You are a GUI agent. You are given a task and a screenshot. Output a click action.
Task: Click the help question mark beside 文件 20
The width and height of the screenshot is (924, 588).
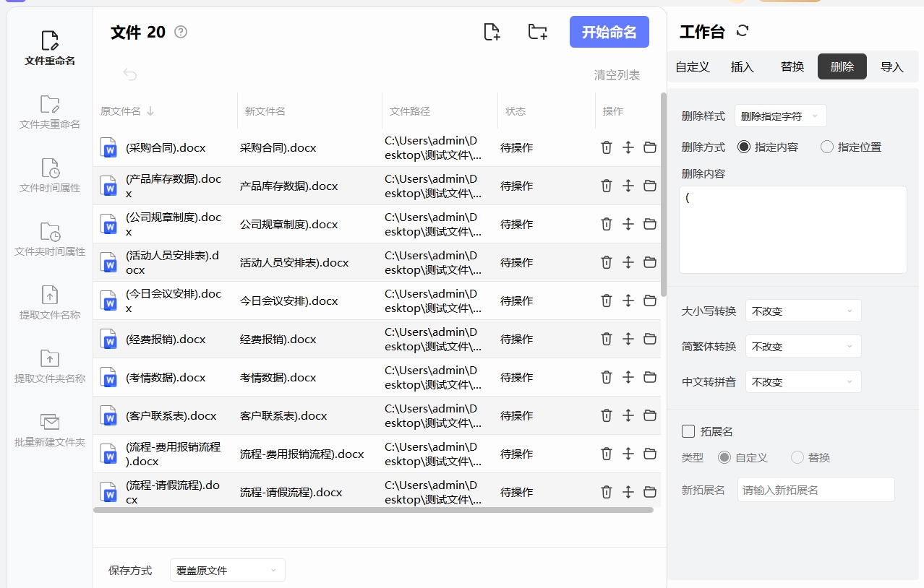[181, 32]
